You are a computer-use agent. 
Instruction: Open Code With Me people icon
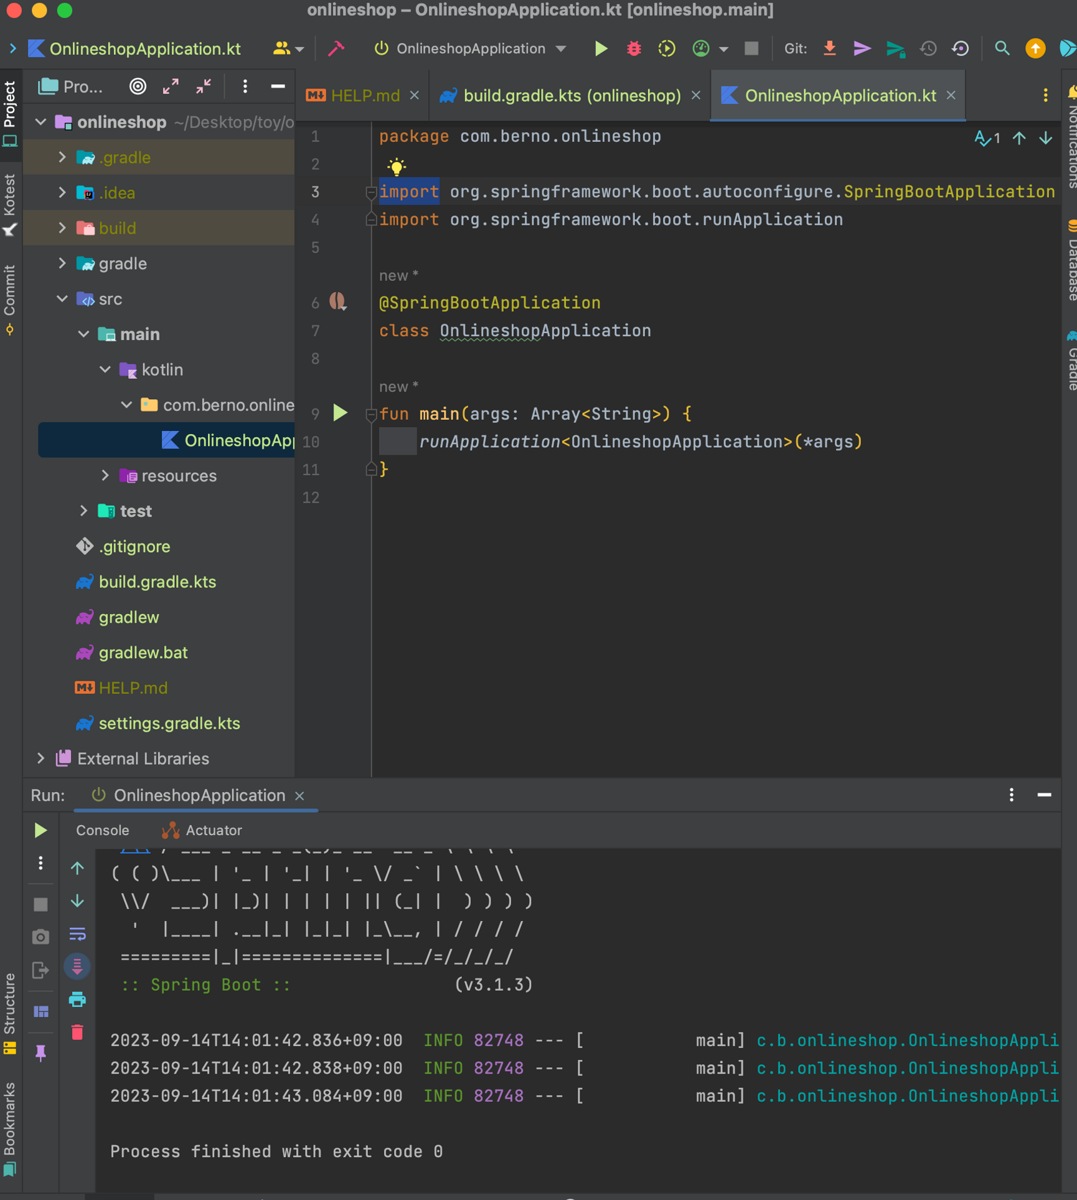[x=282, y=49]
